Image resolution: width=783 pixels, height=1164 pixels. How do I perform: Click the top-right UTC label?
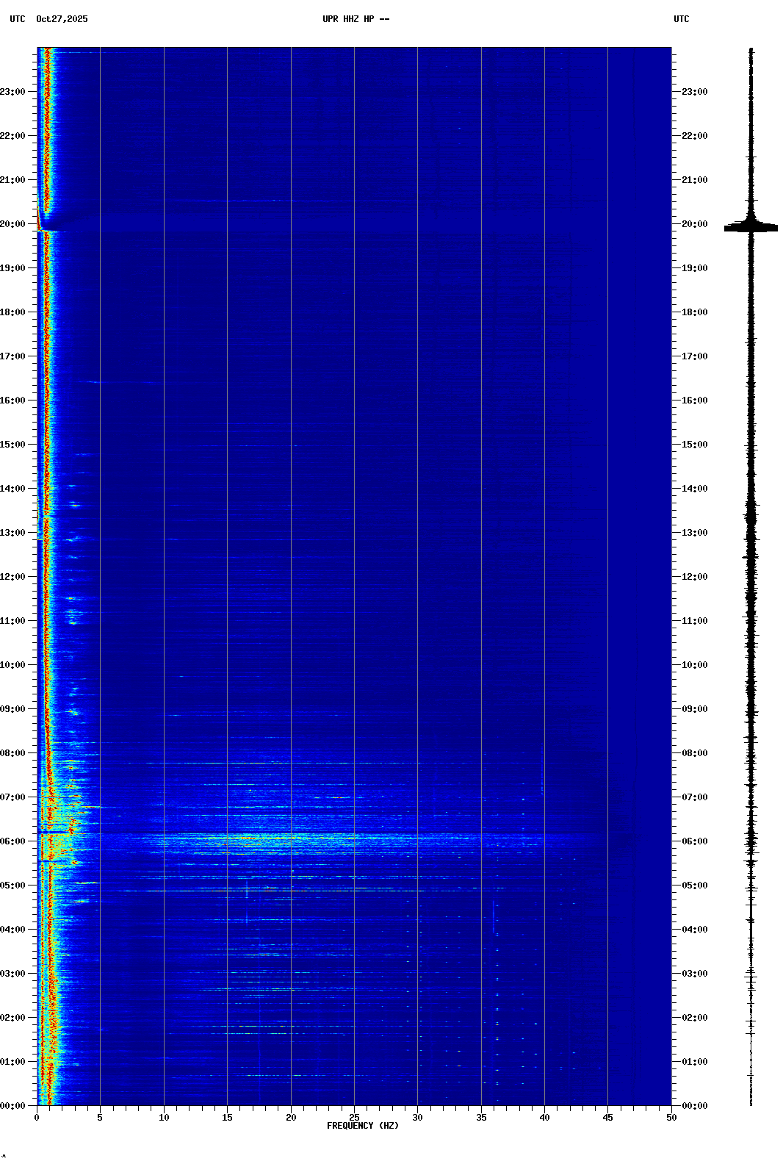[x=681, y=19]
